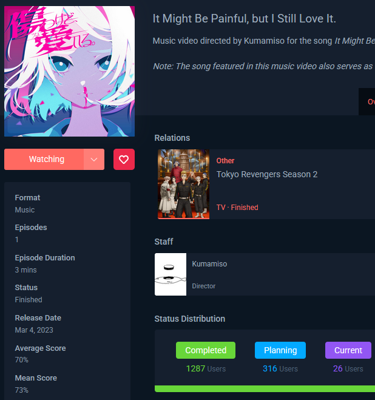
Task: Click the 1287 Users completed count
Action: click(x=206, y=368)
